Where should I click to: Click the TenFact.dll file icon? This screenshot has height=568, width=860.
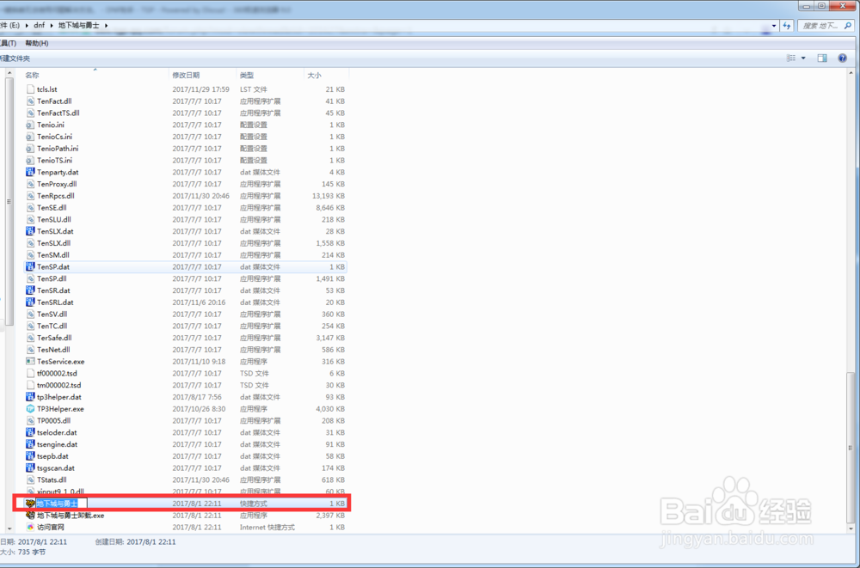pos(31,101)
